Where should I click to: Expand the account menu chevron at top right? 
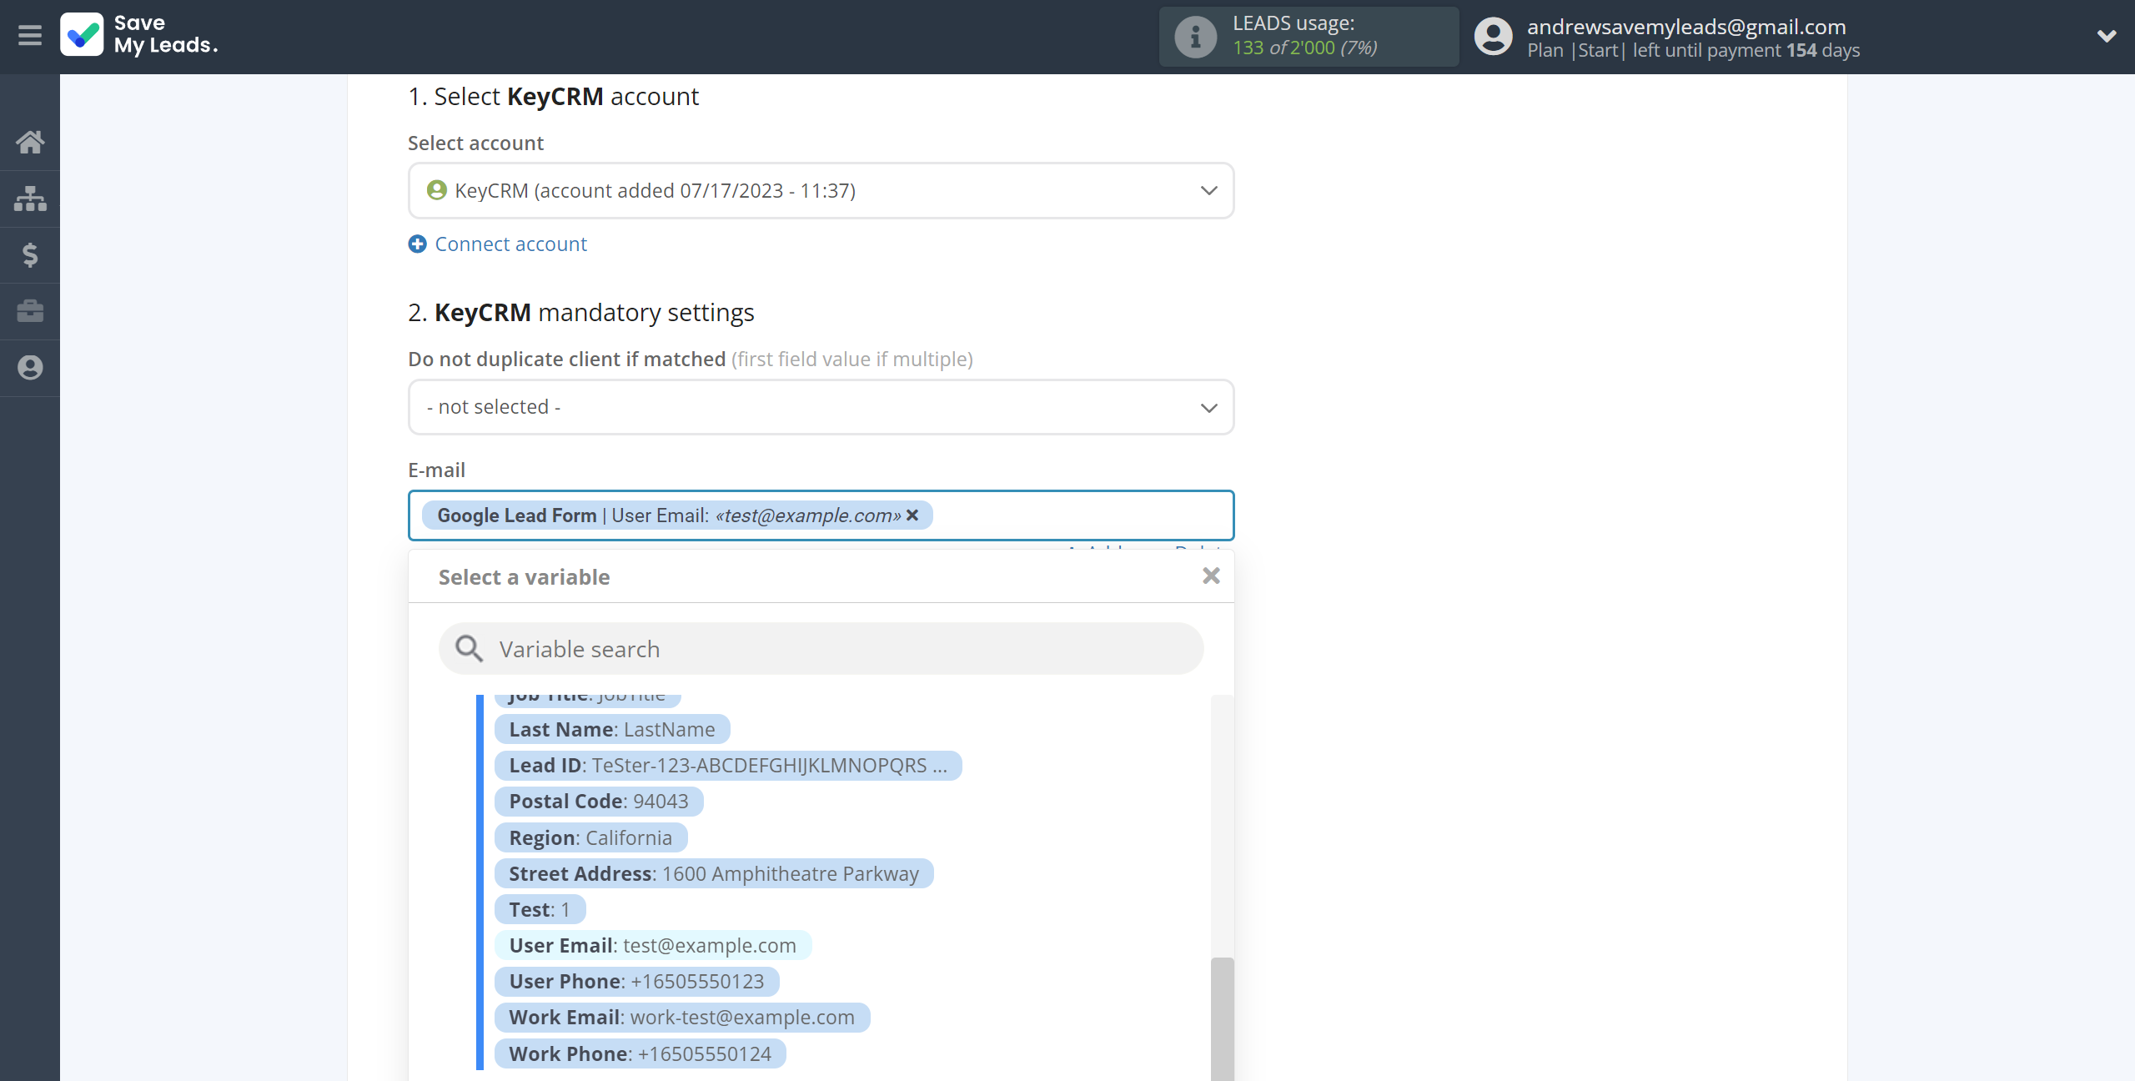[2107, 36]
